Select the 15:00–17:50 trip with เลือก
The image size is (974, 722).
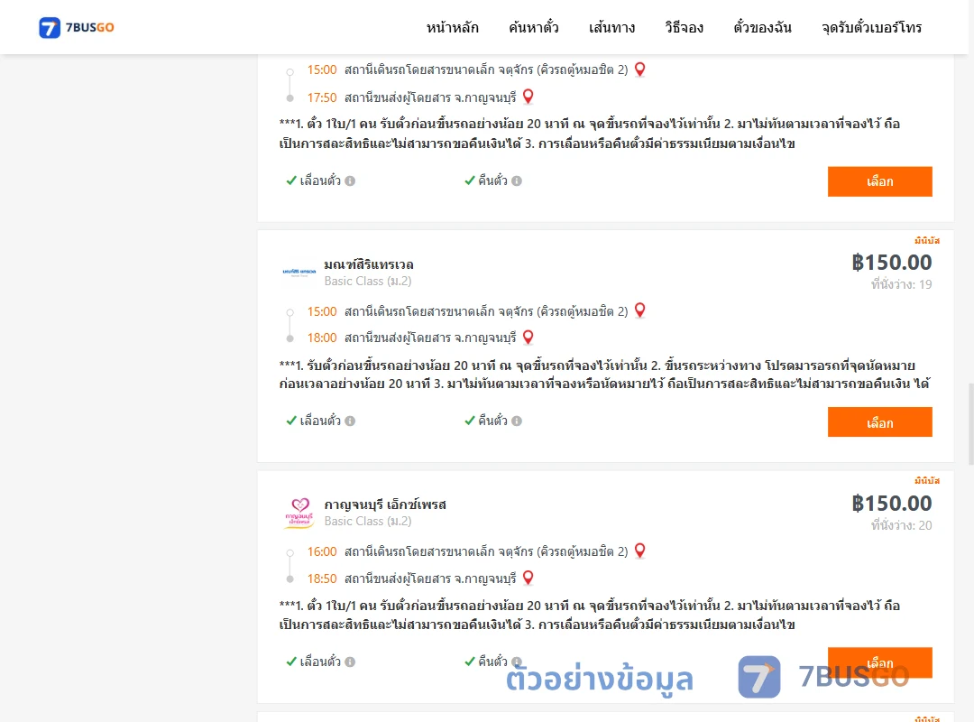879,181
